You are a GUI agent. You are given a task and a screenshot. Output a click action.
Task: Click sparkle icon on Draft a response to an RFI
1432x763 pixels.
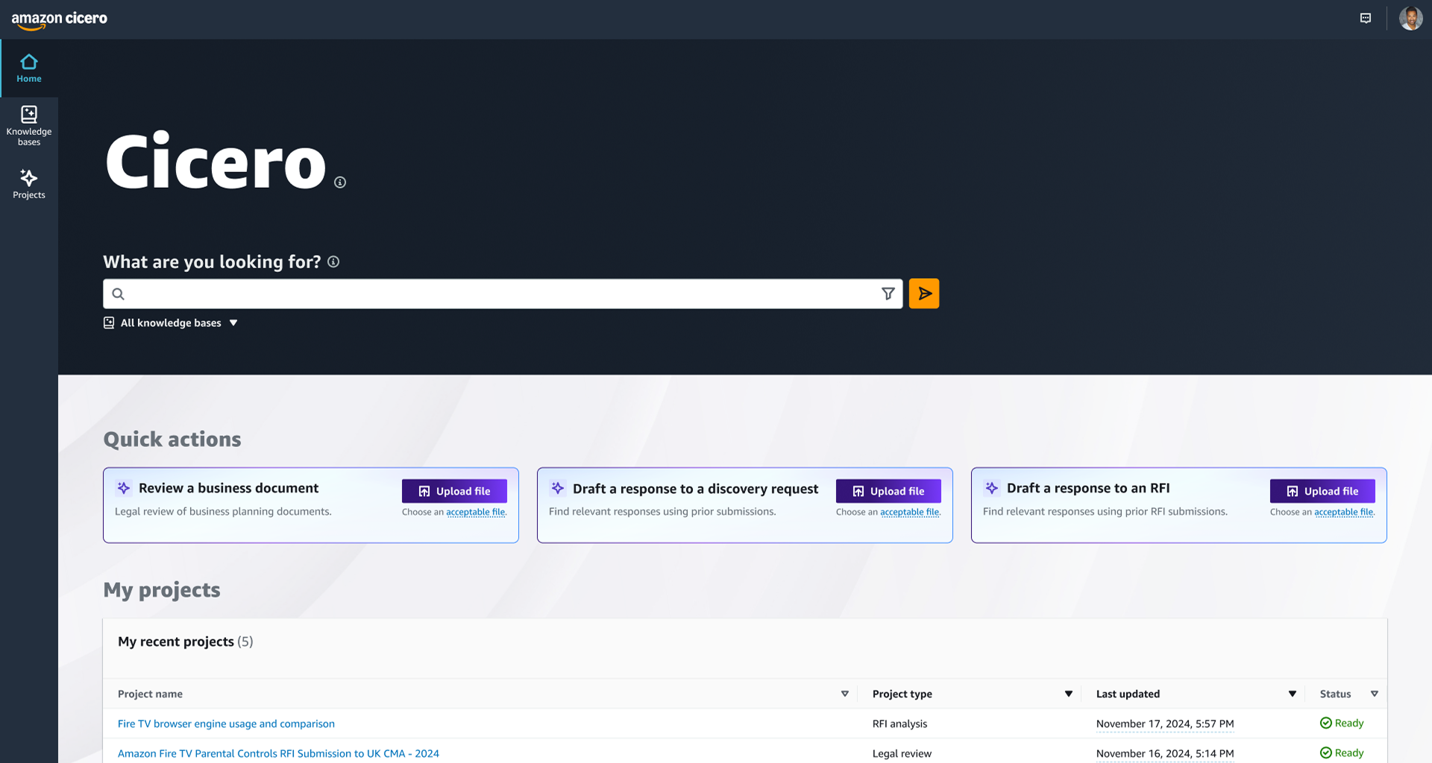(992, 488)
